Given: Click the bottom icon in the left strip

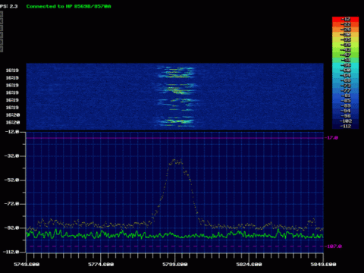Looking at the screenshot, I should [x=2, y=49].
